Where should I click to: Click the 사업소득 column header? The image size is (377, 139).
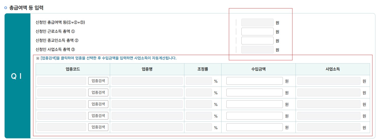click(x=333, y=69)
